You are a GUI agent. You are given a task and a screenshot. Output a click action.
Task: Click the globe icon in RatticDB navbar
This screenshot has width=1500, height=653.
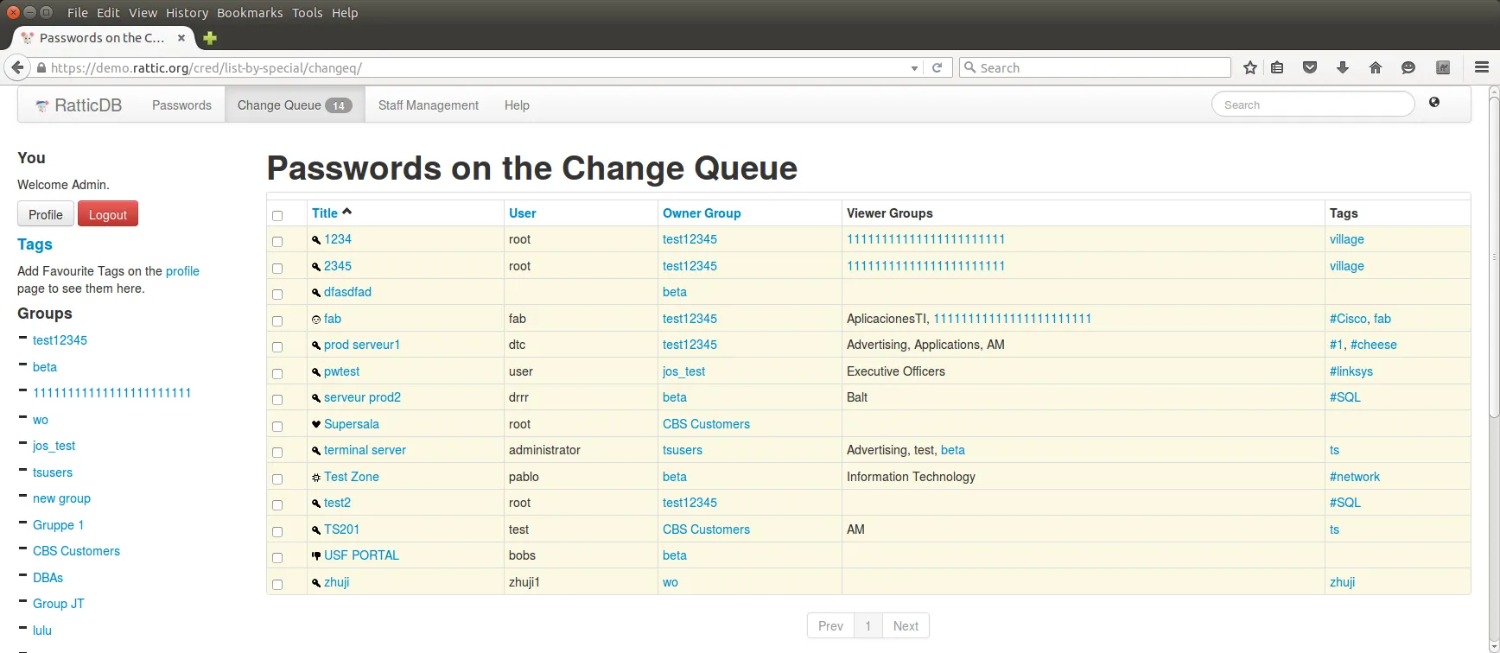pos(1434,103)
